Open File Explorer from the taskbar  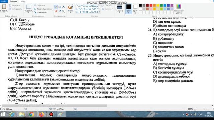pos(22,114)
